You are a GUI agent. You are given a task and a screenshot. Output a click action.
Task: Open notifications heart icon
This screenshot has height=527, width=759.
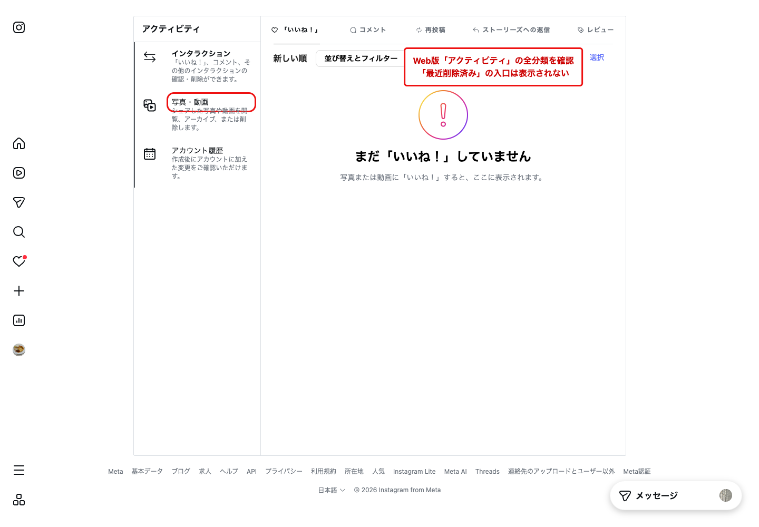(x=19, y=261)
